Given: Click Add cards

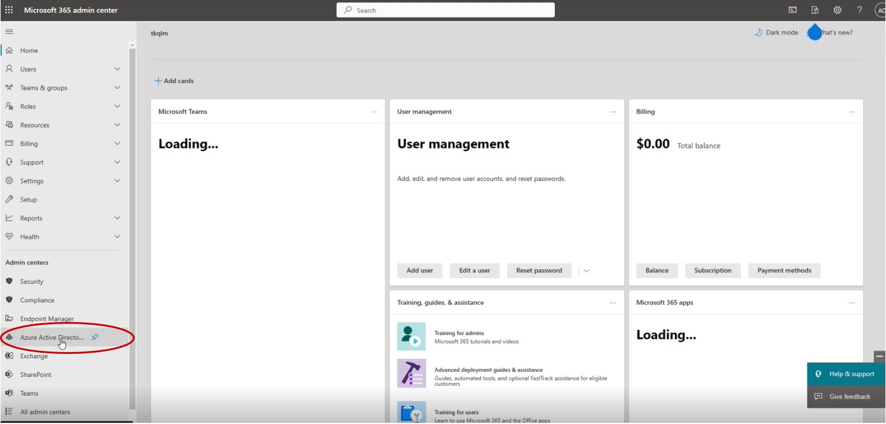Looking at the screenshot, I should click(x=174, y=81).
